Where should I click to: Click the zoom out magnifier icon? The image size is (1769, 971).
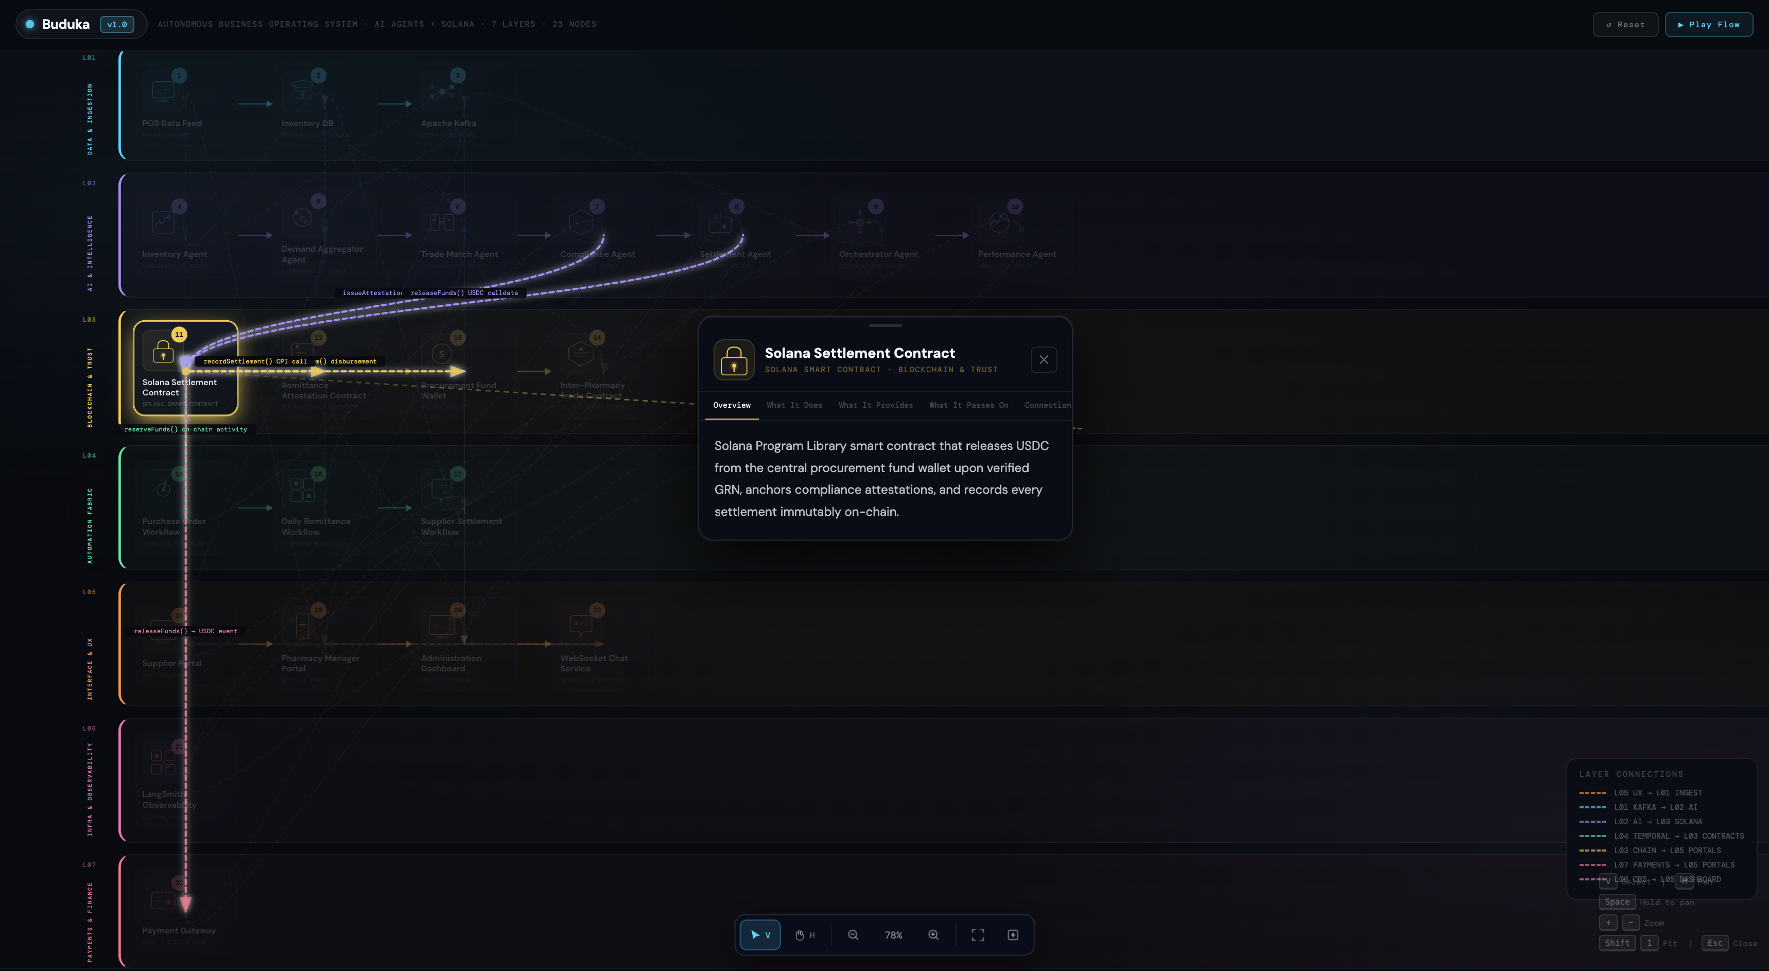(x=853, y=934)
